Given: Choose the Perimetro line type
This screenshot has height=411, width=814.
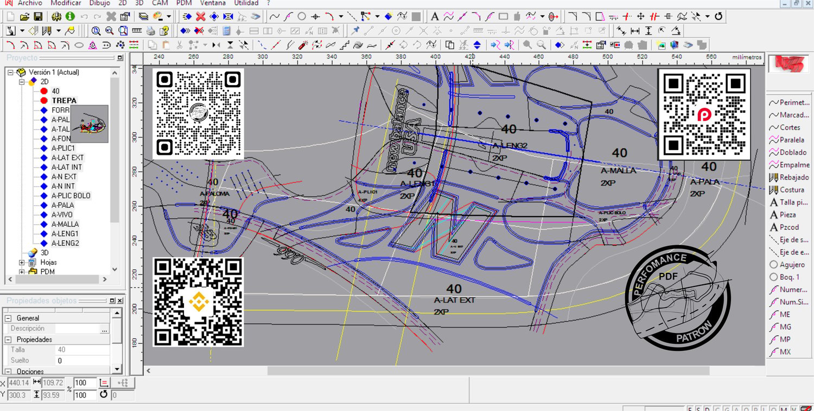Looking at the screenshot, I should (x=790, y=102).
